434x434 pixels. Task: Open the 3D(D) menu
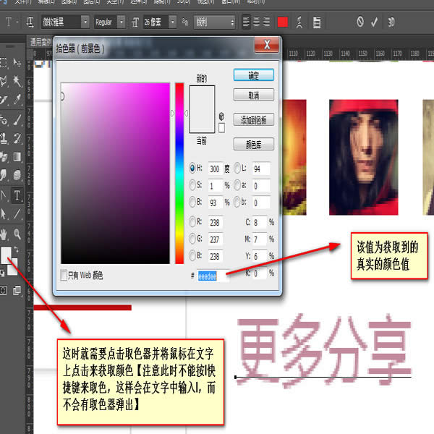click(184, 1)
